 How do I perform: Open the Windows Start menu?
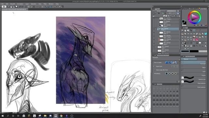(x=2, y=116)
